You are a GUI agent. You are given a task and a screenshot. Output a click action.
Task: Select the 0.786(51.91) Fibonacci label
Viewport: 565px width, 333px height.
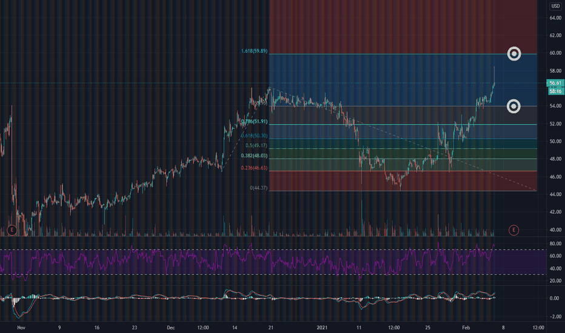(x=254, y=121)
